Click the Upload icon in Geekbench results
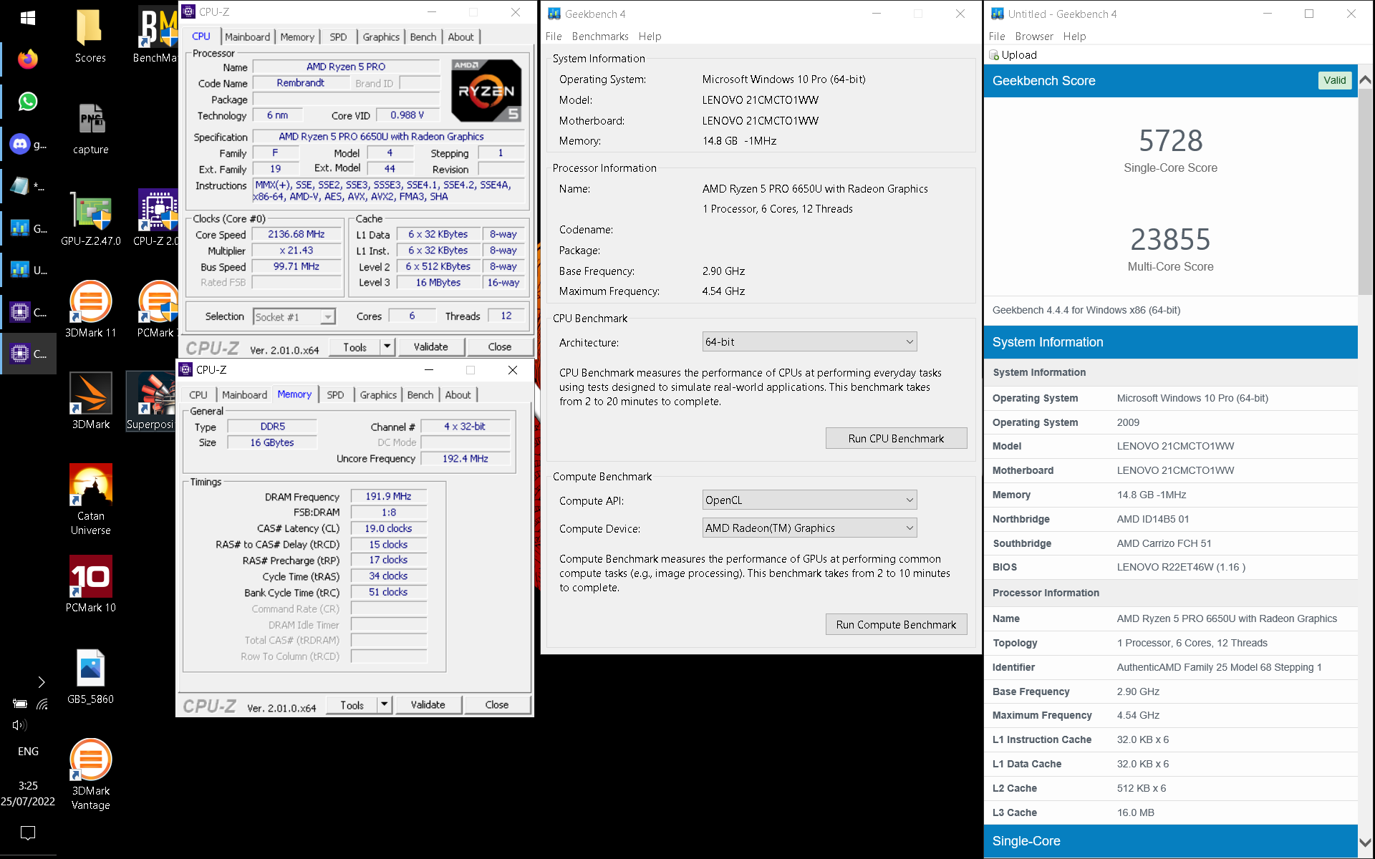The image size is (1375, 859). click(994, 55)
